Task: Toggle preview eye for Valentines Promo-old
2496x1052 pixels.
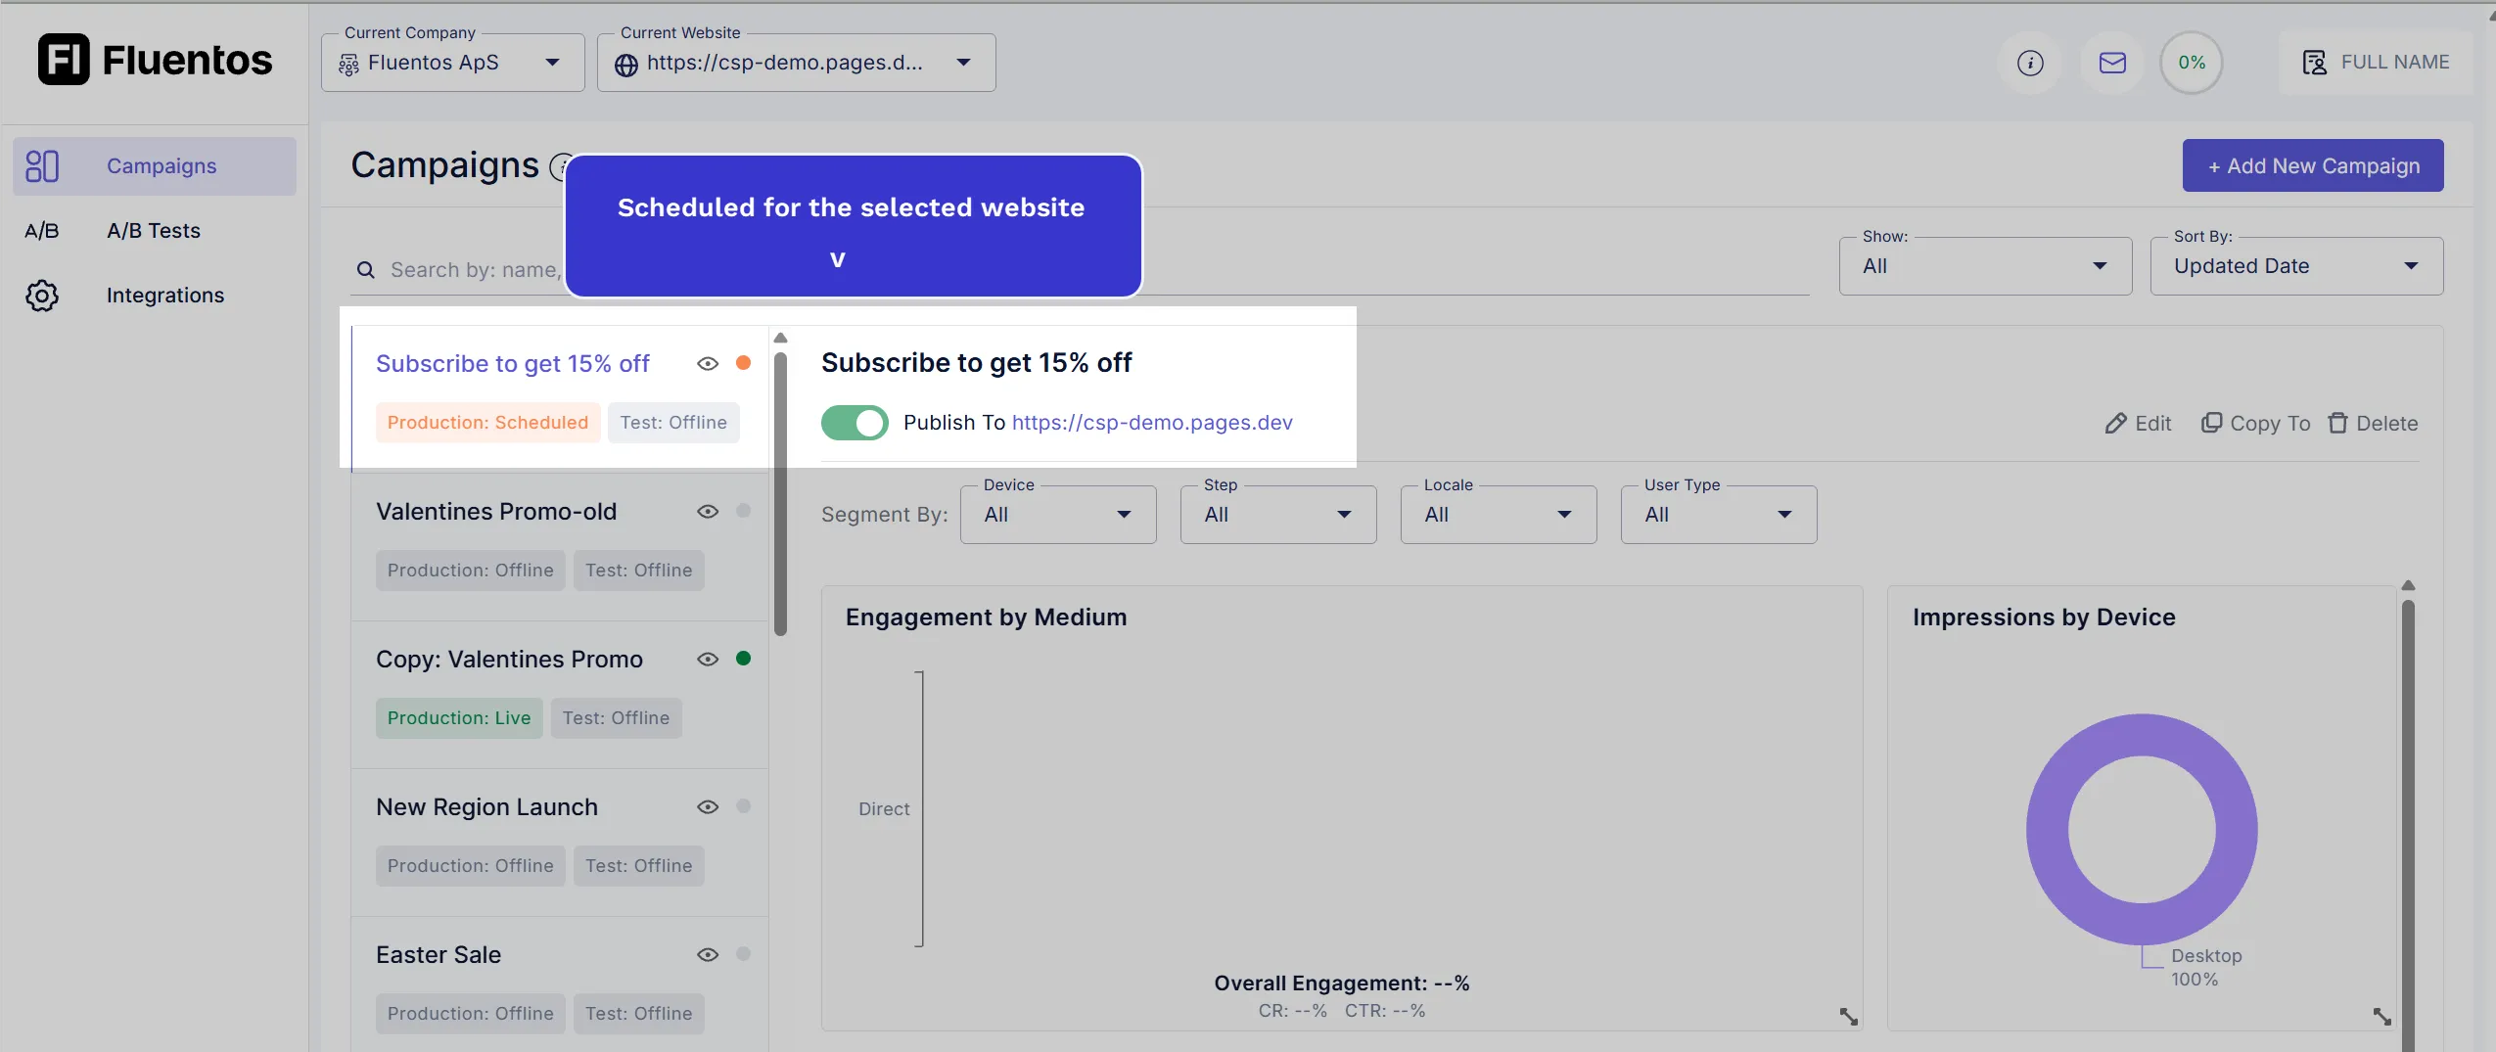Action: (708, 512)
